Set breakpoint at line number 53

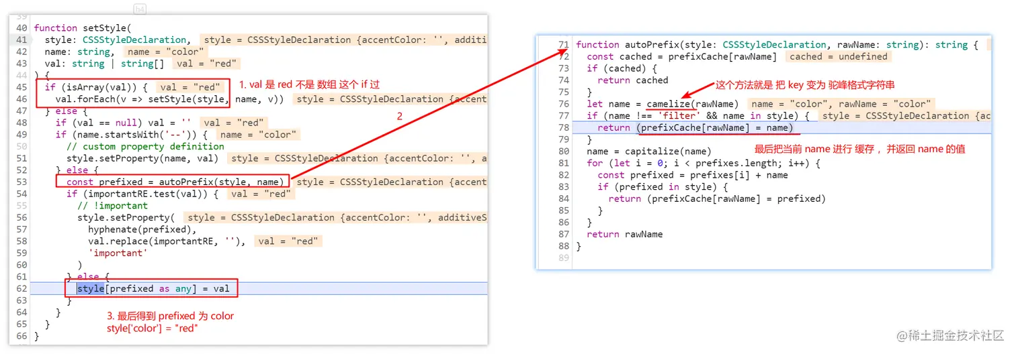(x=21, y=182)
